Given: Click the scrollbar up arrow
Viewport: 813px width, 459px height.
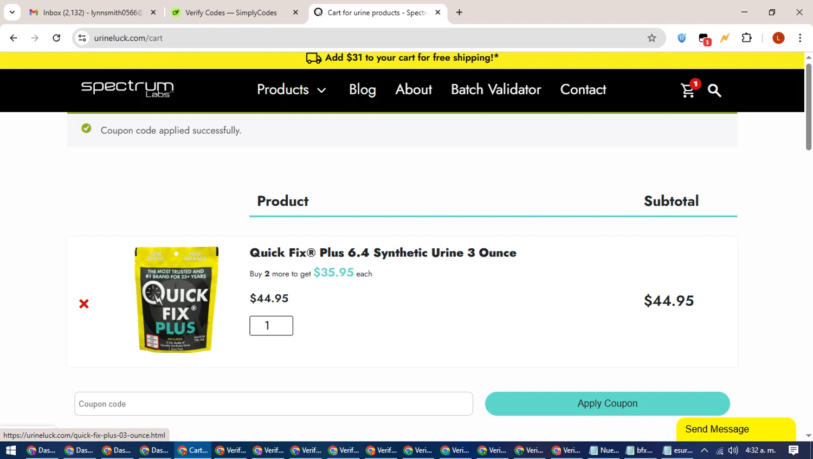Looking at the screenshot, I should tap(808, 57).
